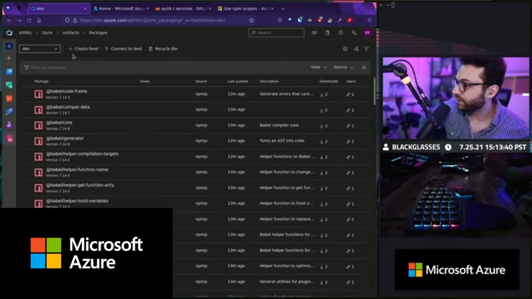The image size is (532, 299).
Task: Open feed permissions people icon
Action: pos(356,49)
